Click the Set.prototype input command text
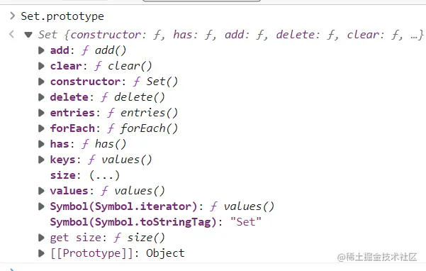 click(x=62, y=16)
